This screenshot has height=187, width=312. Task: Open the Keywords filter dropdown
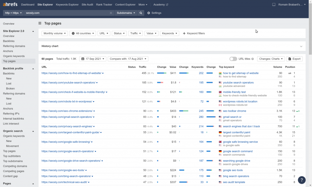[169, 34]
